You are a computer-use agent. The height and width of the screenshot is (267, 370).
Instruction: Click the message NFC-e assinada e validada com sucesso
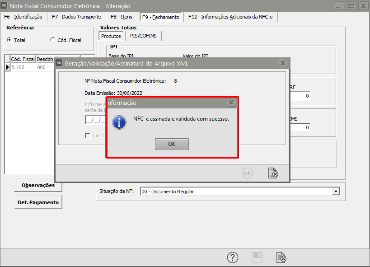pos(181,119)
